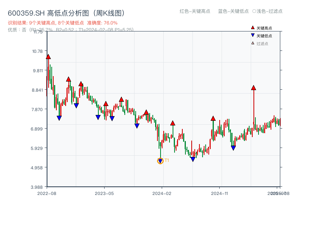Click the first red key-high triangle near 2022-08
Screen dimensions: 311x233
click(48, 56)
